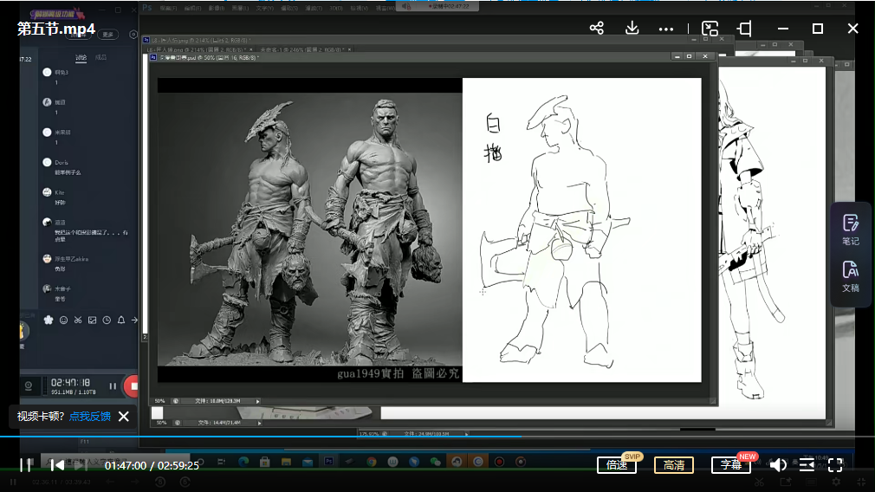
Task: Click the scissors screenshot icon in chat
Action: [x=78, y=320]
